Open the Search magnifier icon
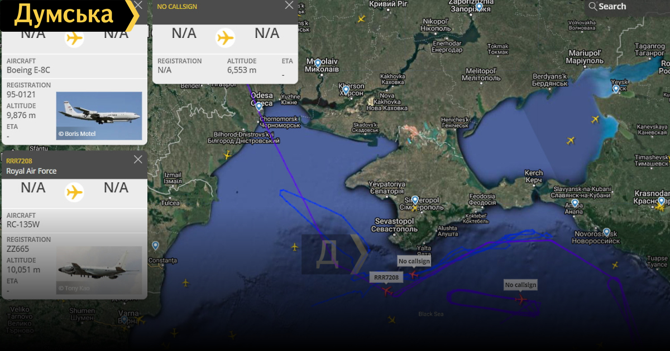 tap(592, 6)
